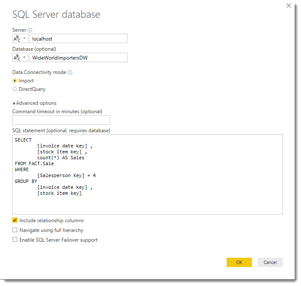Select the DirectQuery connectivity mode
The width and height of the screenshot is (301, 286).
[x=15, y=89]
